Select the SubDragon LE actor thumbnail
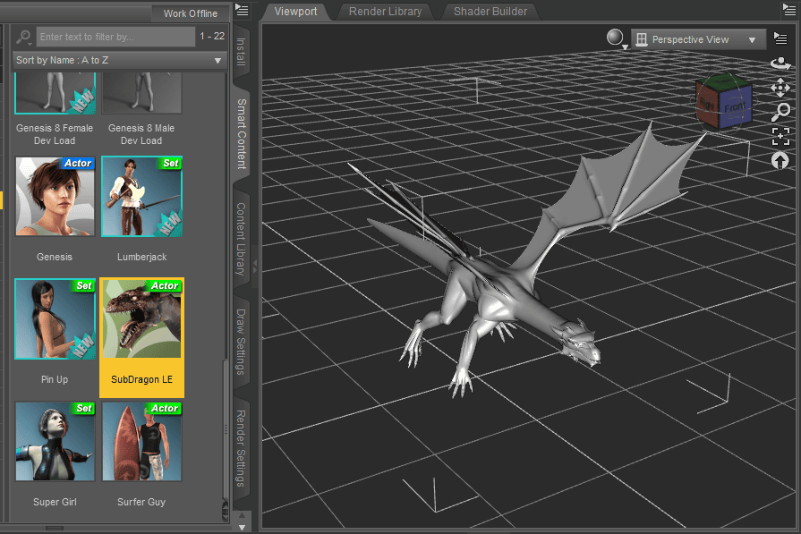 pyautogui.click(x=141, y=319)
